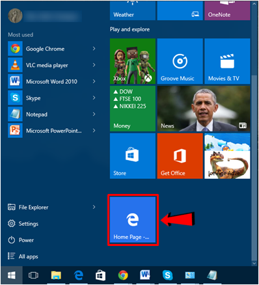The height and width of the screenshot is (285, 259).
Task: Open the Store tile
Action: (x=133, y=156)
